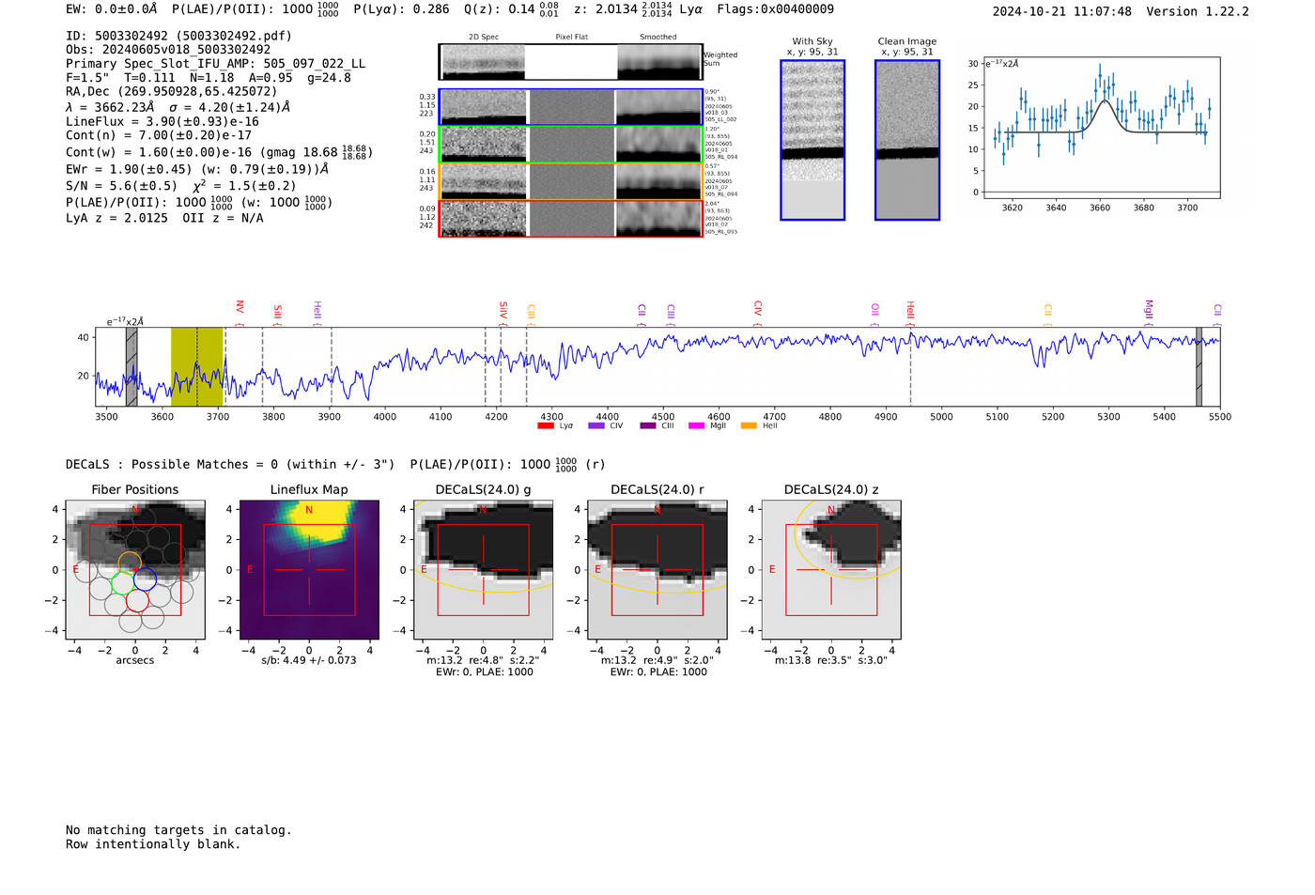1315x895 pixels.
Task: Click the detection ID 5003302492 line
Action: pyautogui.click(x=178, y=36)
